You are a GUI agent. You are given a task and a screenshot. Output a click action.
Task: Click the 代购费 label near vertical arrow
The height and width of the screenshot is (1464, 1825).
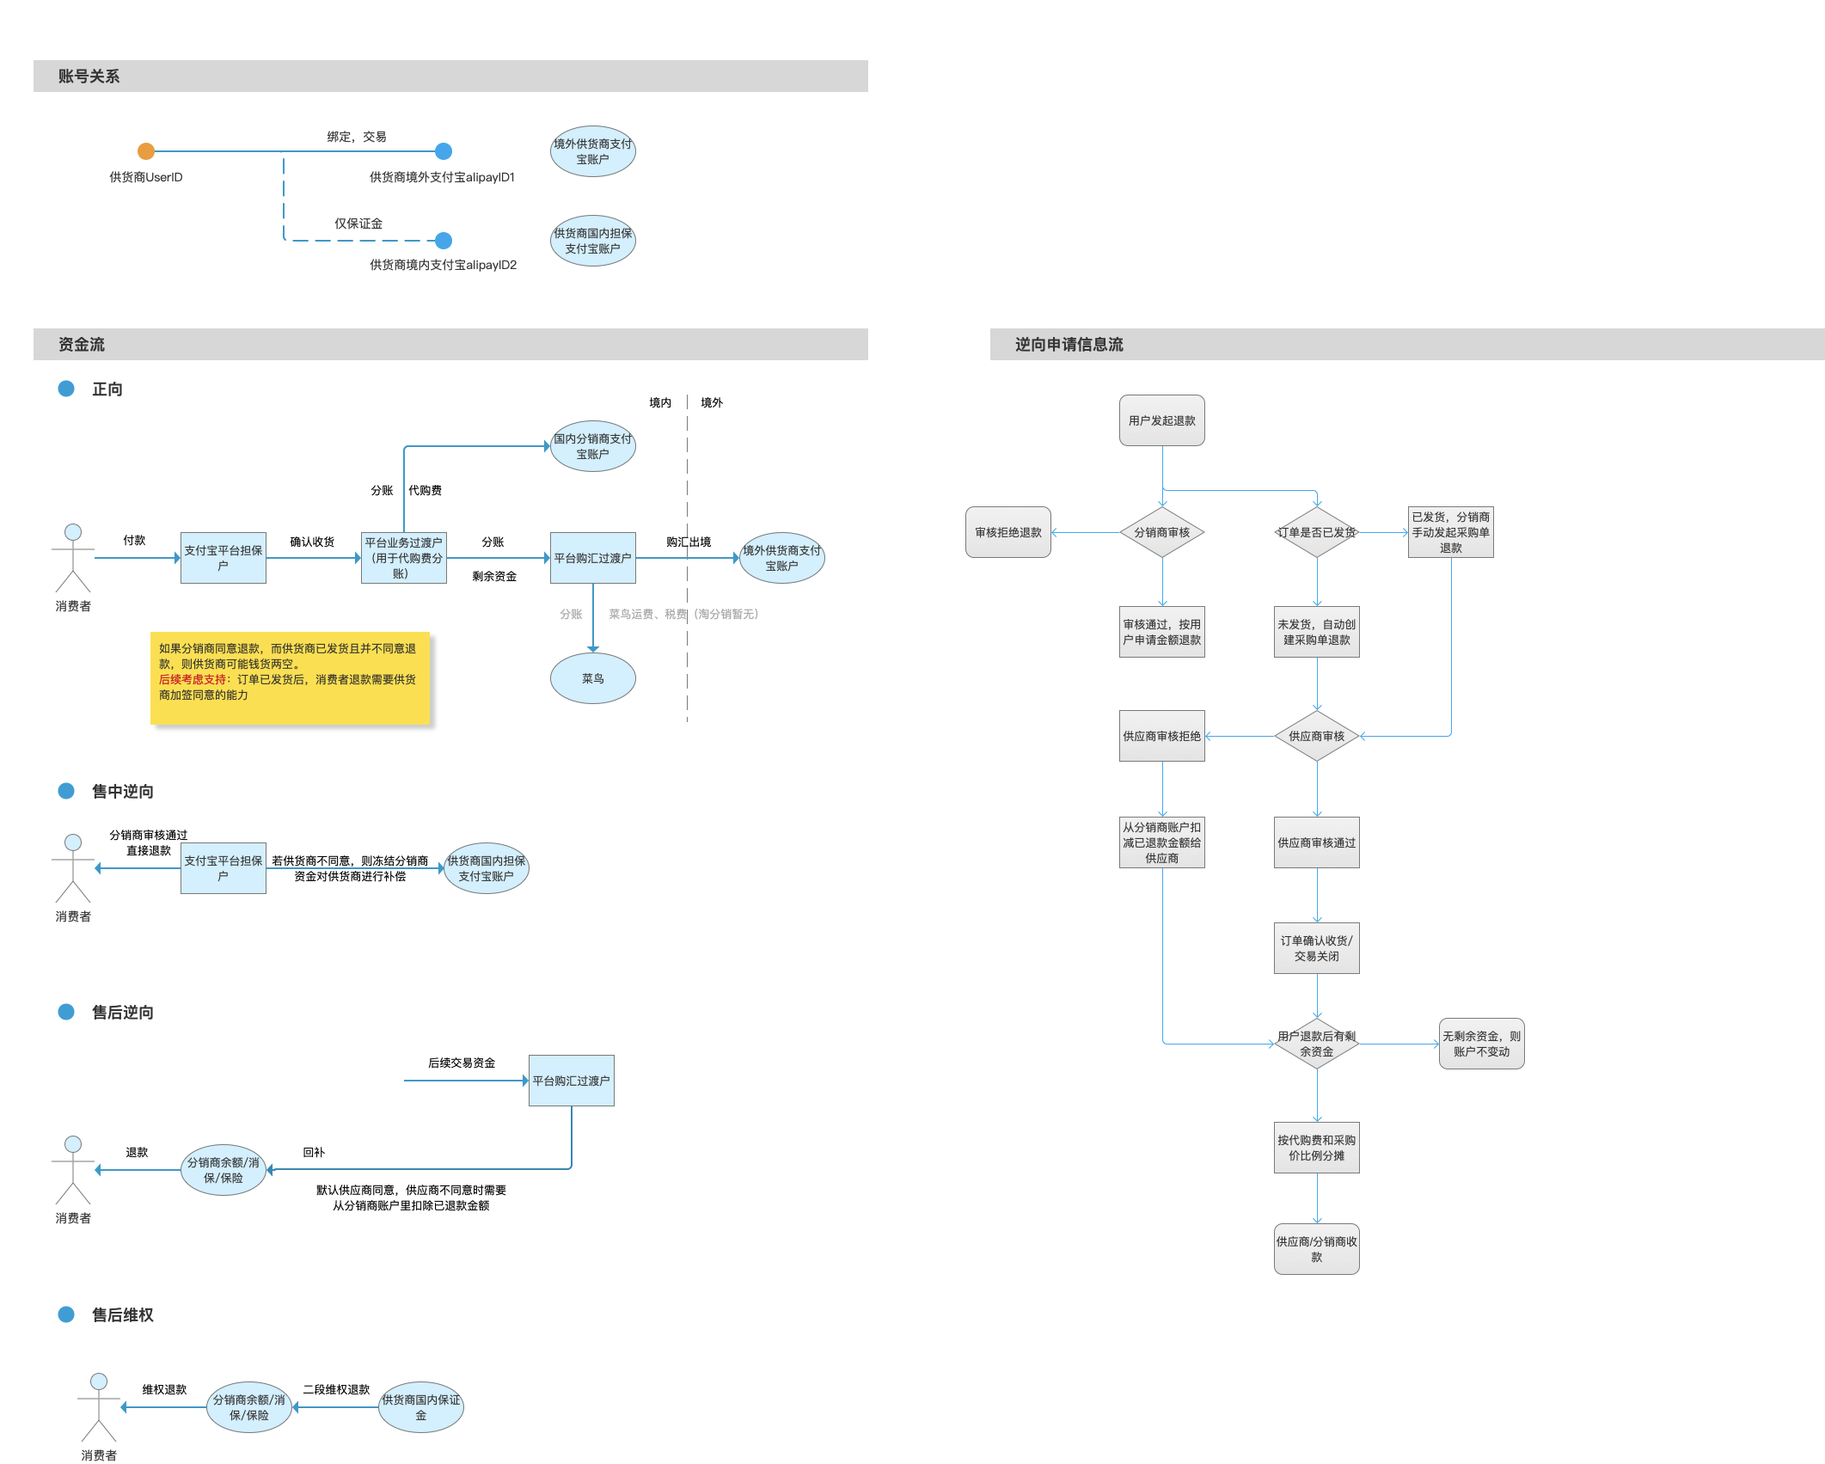click(425, 490)
